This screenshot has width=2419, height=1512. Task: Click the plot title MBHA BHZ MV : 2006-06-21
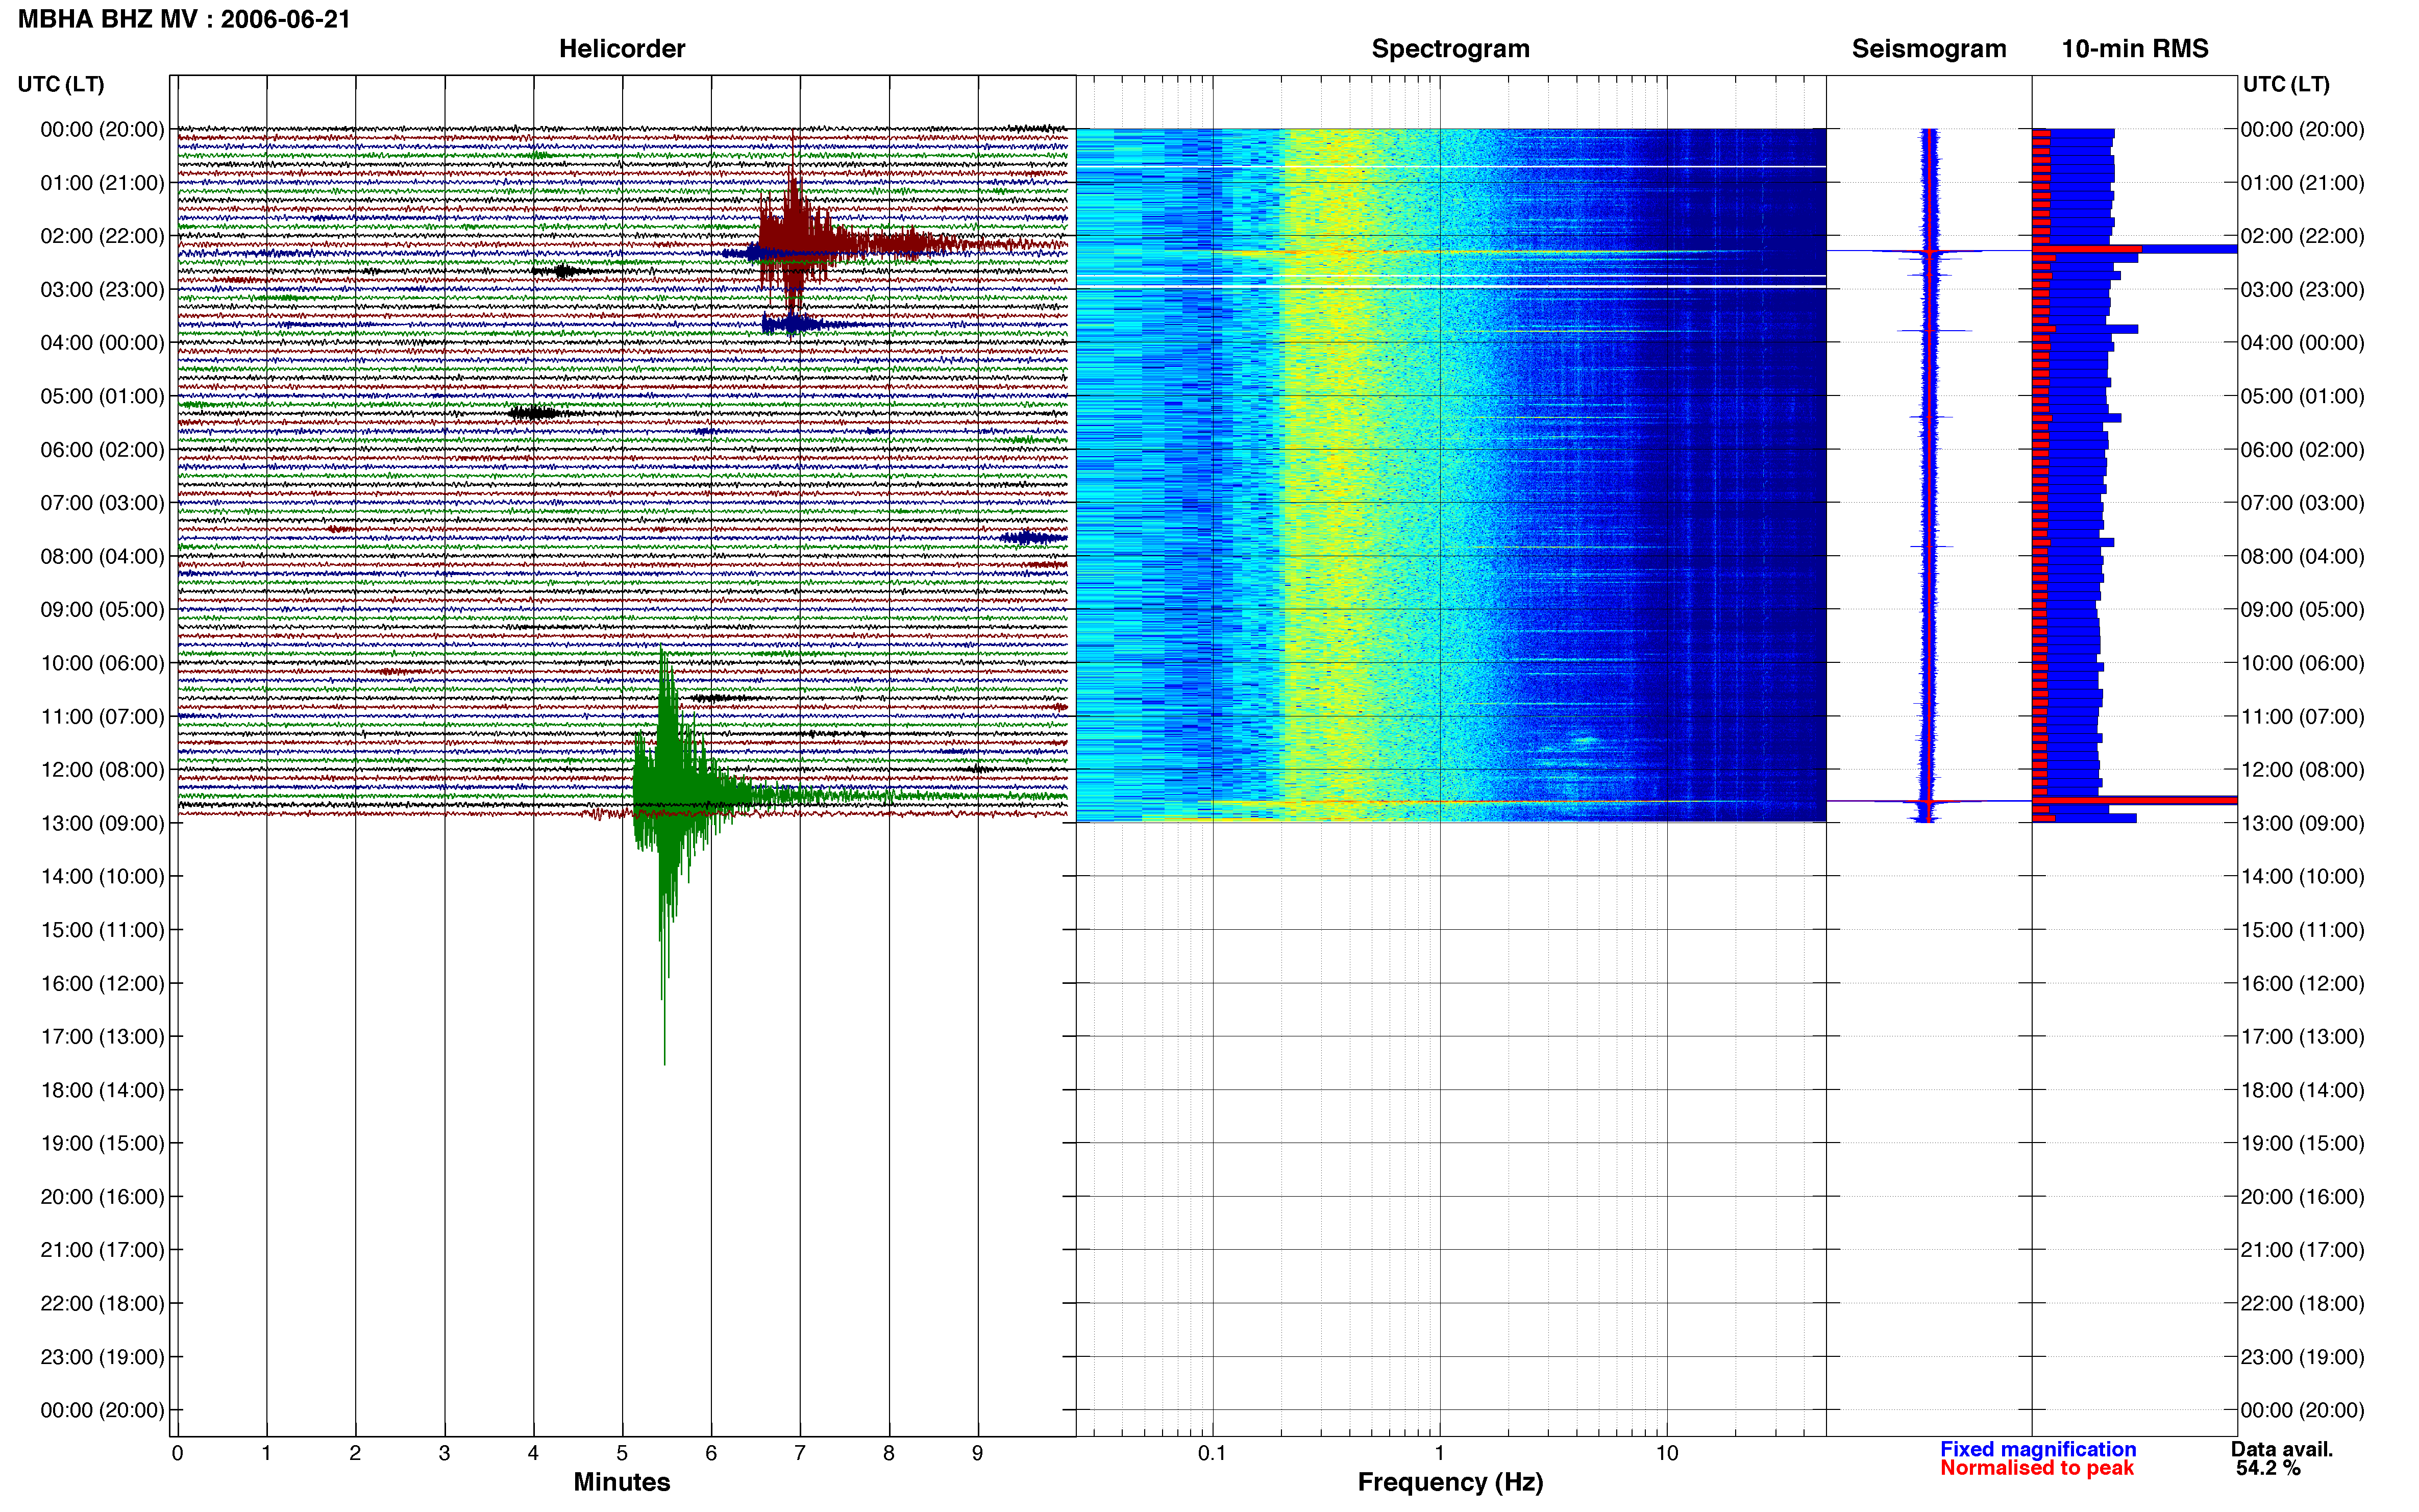pos(184,19)
